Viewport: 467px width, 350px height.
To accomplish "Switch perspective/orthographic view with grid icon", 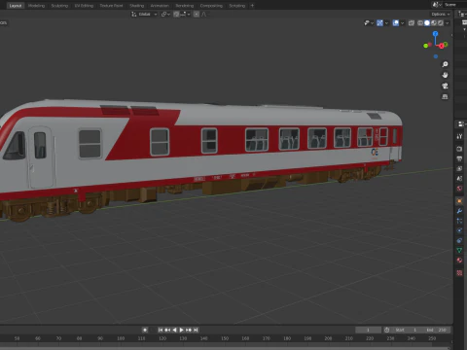I will (445, 96).
